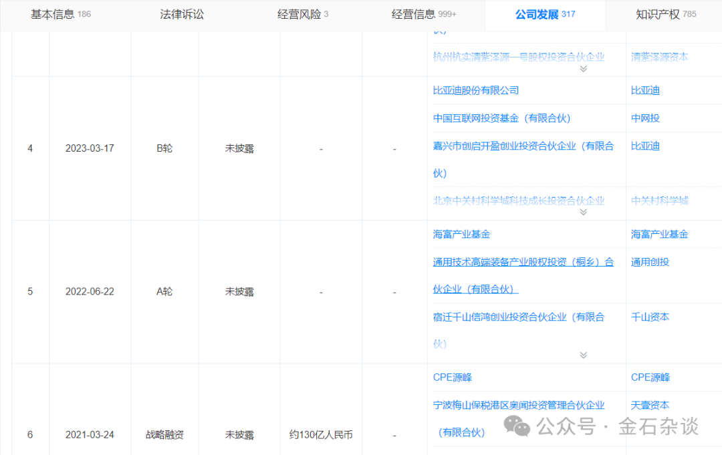Open 比亚迪股份有限公司 investor link
722x455 pixels.
coord(476,90)
